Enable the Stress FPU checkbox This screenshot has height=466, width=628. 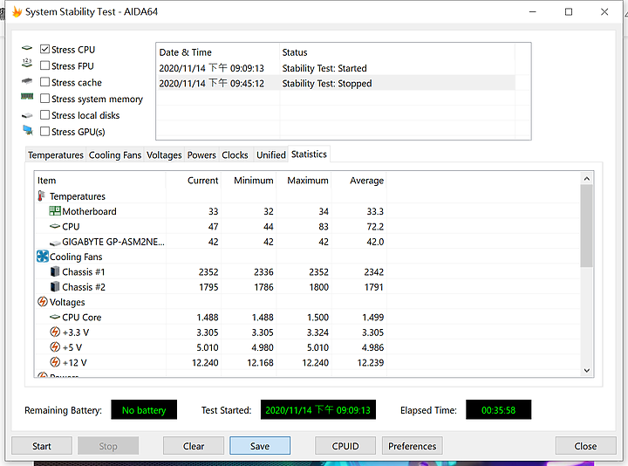[x=44, y=65]
